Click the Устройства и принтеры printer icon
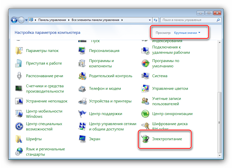 tap(82, 101)
